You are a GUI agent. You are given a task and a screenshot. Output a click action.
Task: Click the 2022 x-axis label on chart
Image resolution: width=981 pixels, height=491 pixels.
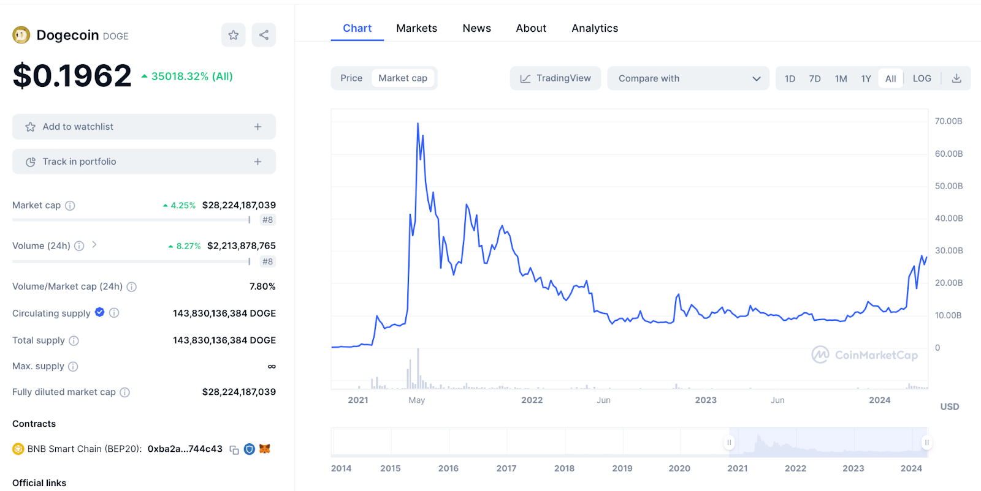pyautogui.click(x=532, y=400)
